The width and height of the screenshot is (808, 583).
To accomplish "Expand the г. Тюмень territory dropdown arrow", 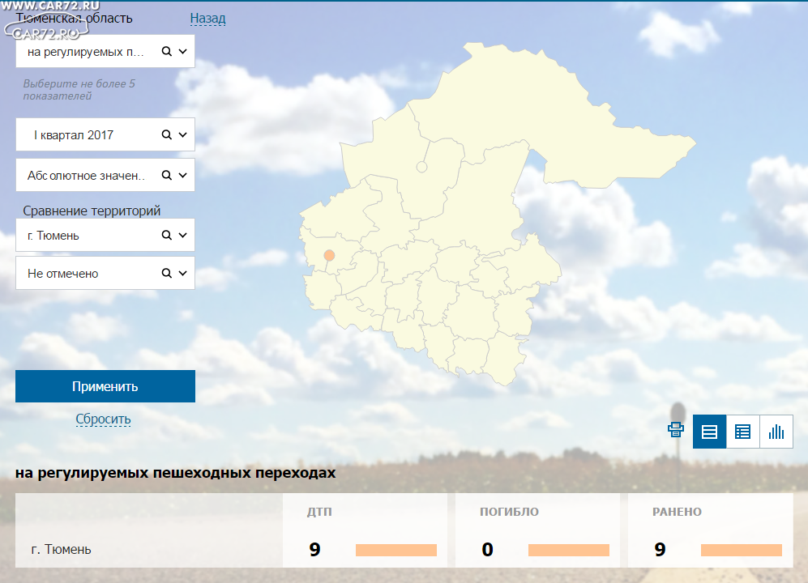I will [183, 235].
